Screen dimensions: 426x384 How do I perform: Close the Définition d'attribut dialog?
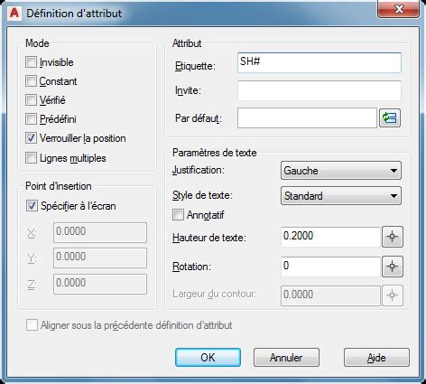[398, 9]
